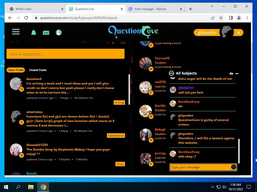This screenshot has height=192, width=257.
Task: Open whatitdoo's profile name link
Action: pyautogui.click(x=34, y=112)
